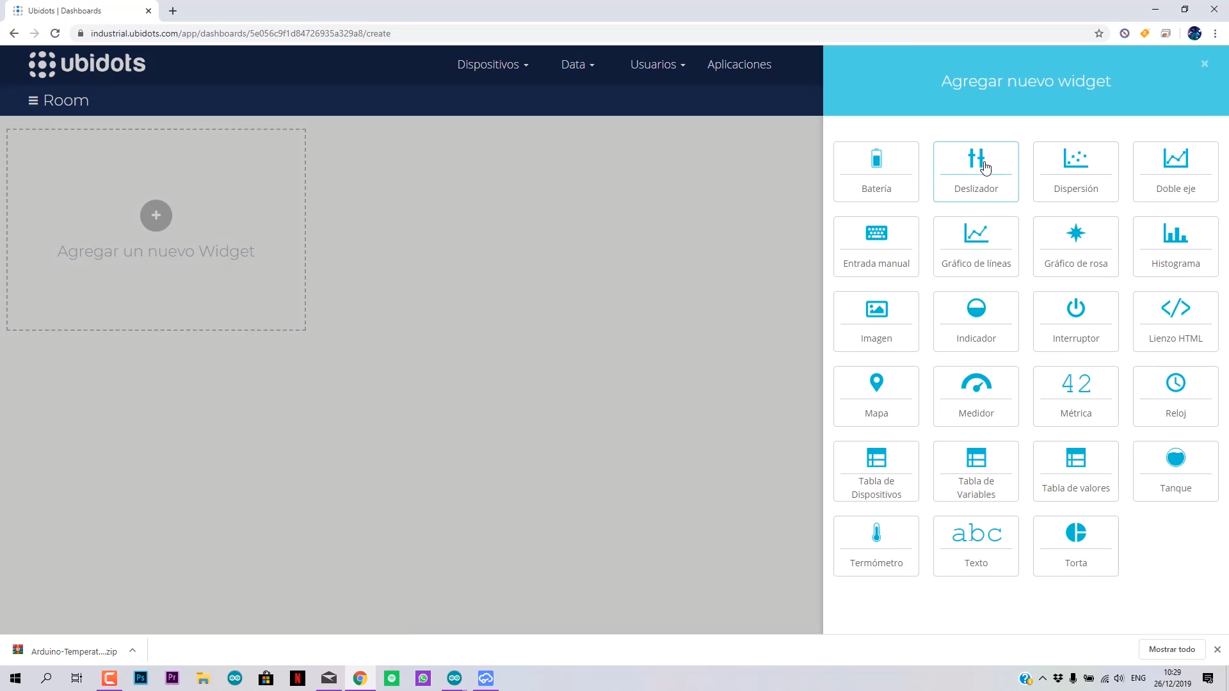Reload the browser page
1229x691 pixels.
pos(55,33)
